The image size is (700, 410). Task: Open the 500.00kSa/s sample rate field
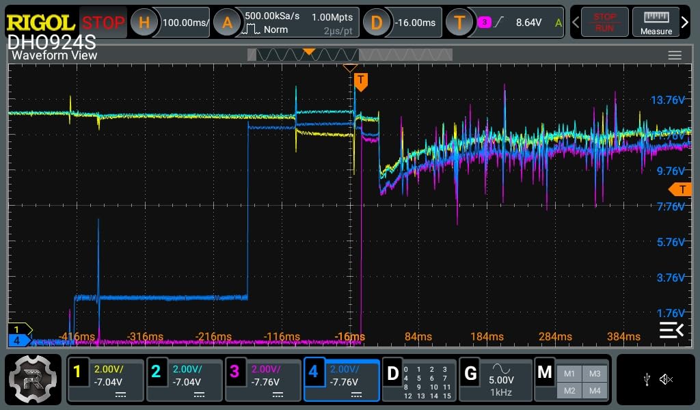pyautogui.click(x=272, y=16)
